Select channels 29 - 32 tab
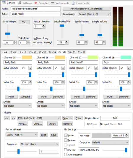Screen dimensions: 133x158 coord(72,52)
